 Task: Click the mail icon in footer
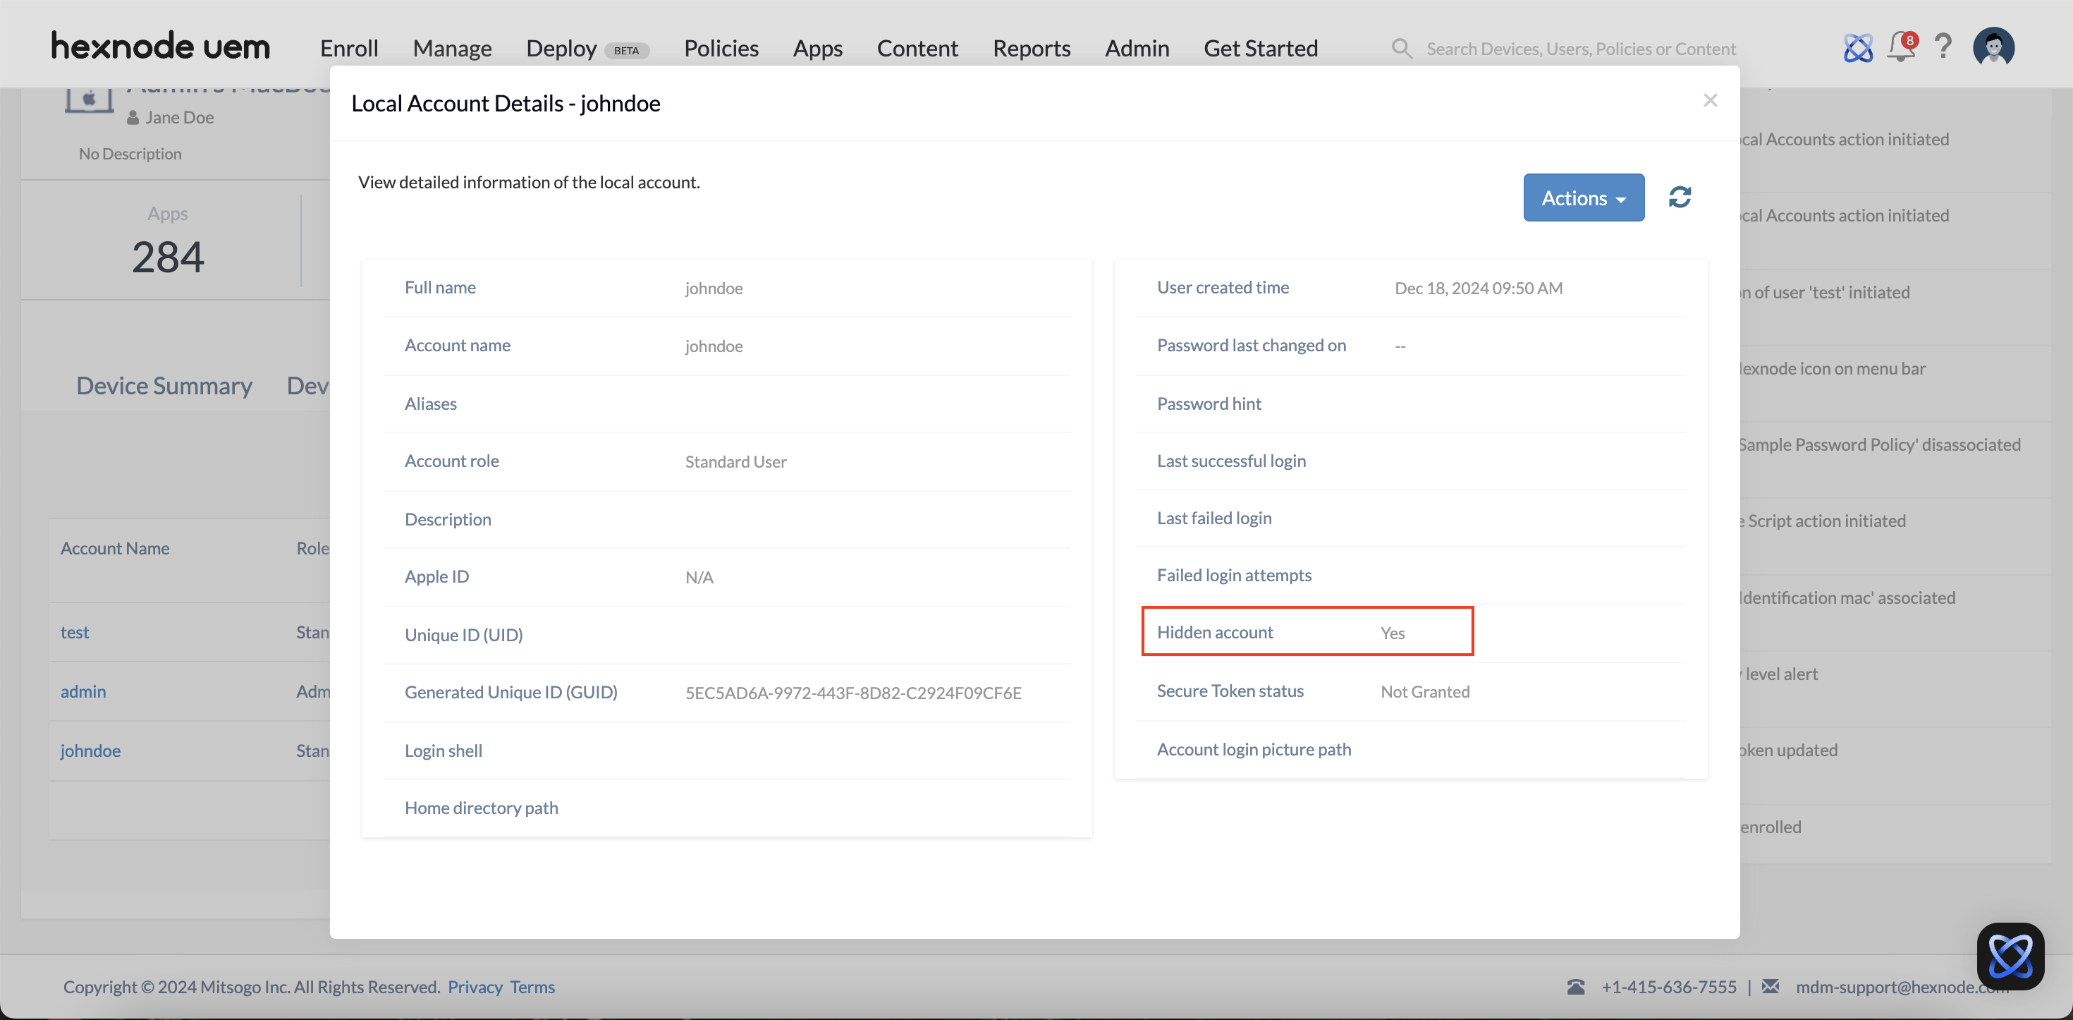coord(1771,986)
